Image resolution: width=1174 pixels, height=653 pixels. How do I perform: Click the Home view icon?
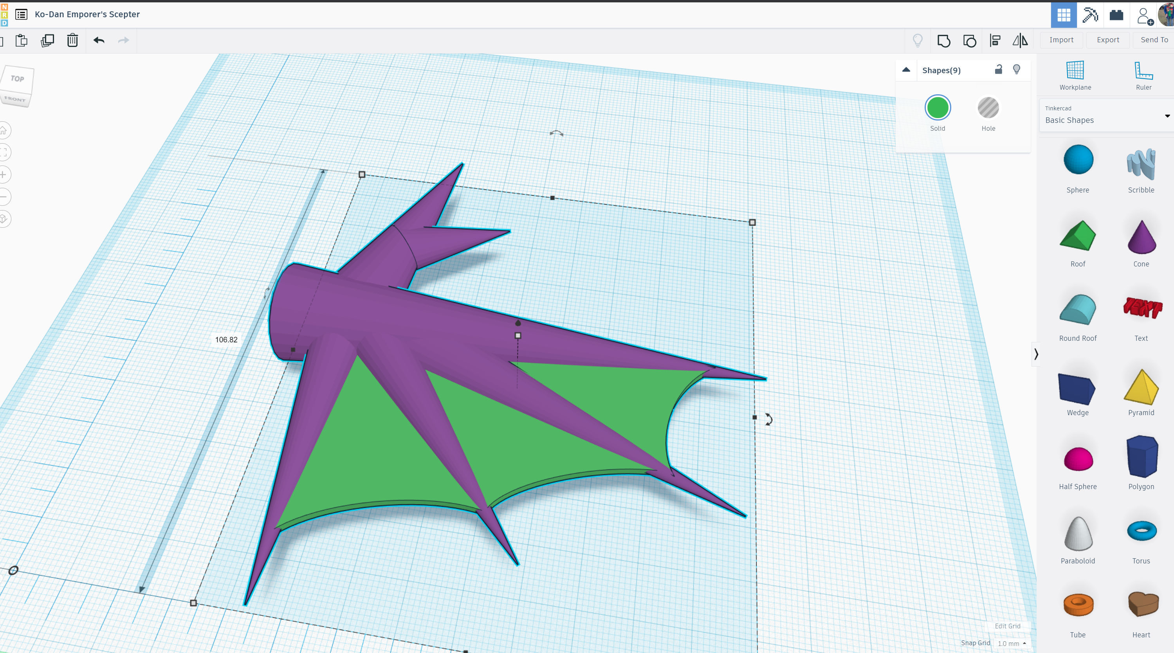(x=4, y=131)
